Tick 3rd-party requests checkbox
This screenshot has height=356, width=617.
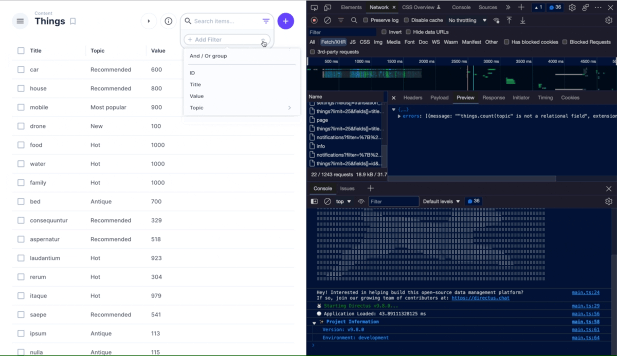coord(312,52)
